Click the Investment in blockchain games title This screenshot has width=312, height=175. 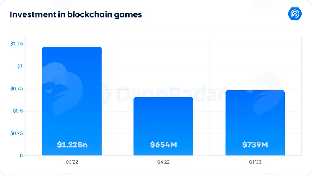click(76, 15)
